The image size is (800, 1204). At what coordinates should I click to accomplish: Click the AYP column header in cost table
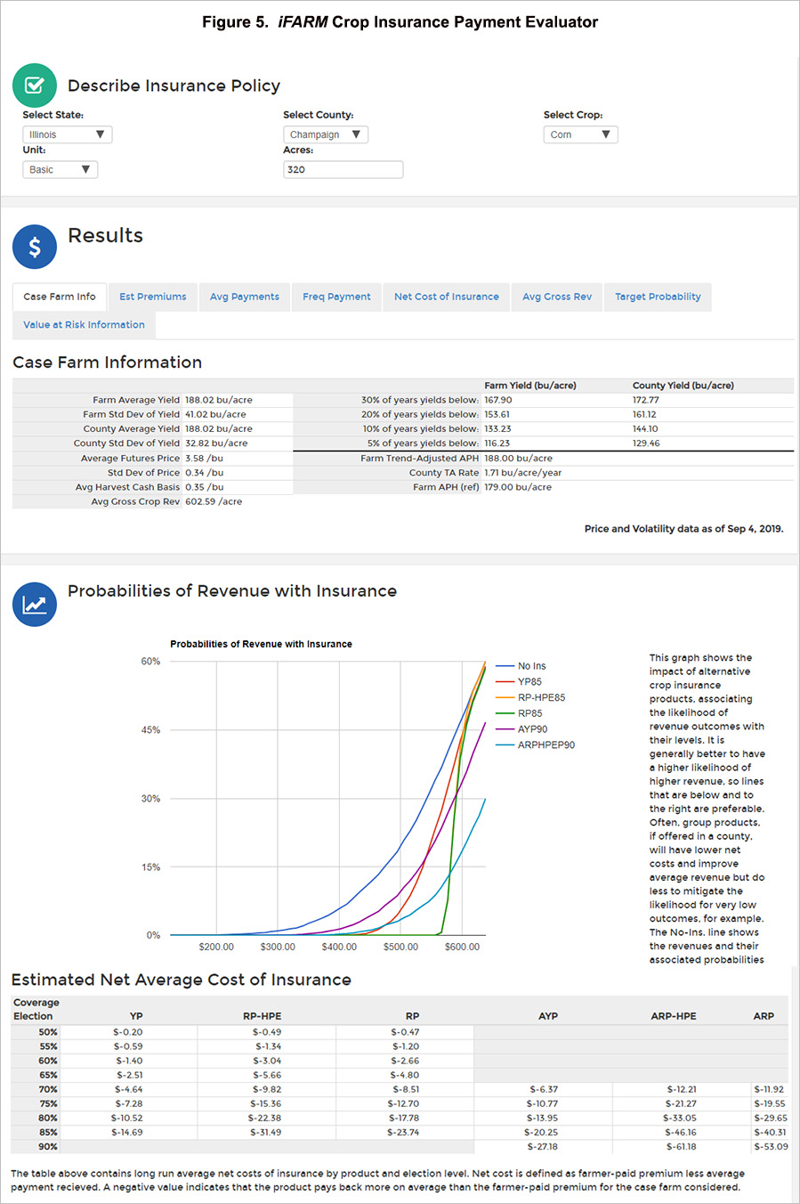tap(548, 1016)
